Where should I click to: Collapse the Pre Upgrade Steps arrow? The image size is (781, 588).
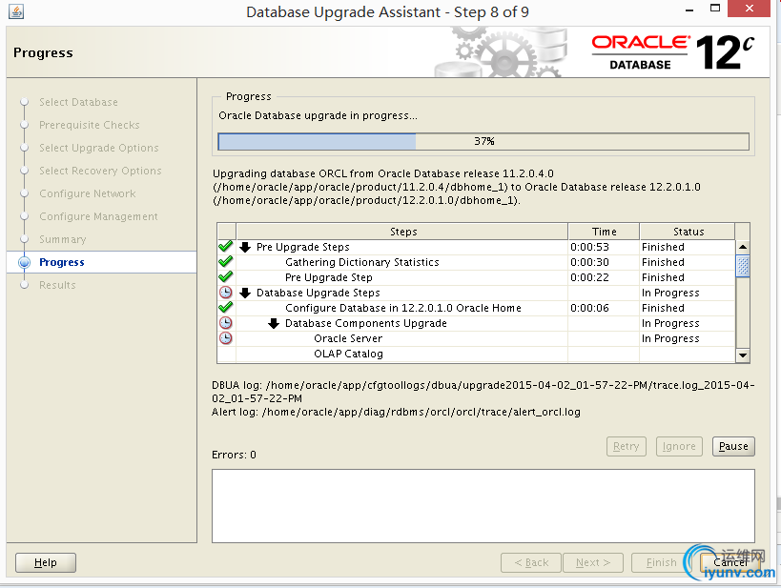[x=245, y=247]
